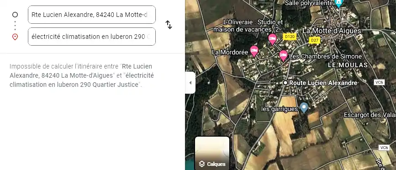Edit the électricité climatisation en luberon destination field
The width and height of the screenshot is (396, 170).
click(92, 37)
